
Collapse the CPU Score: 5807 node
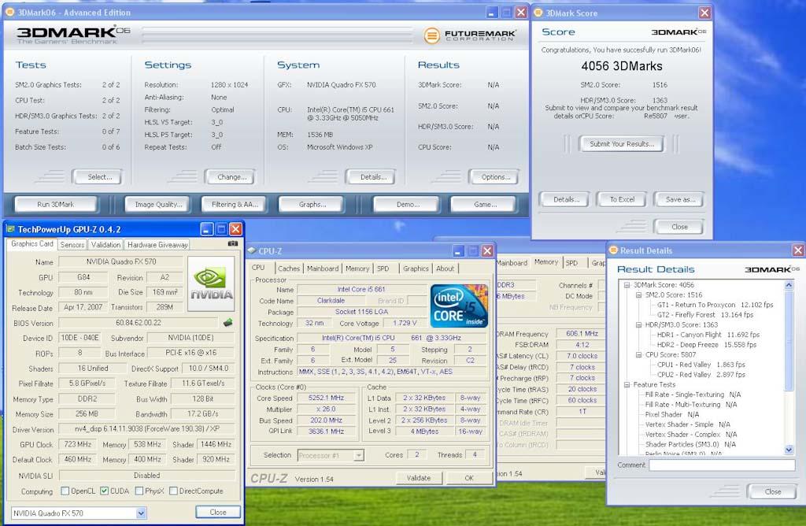pyautogui.click(x=639, y=354)
